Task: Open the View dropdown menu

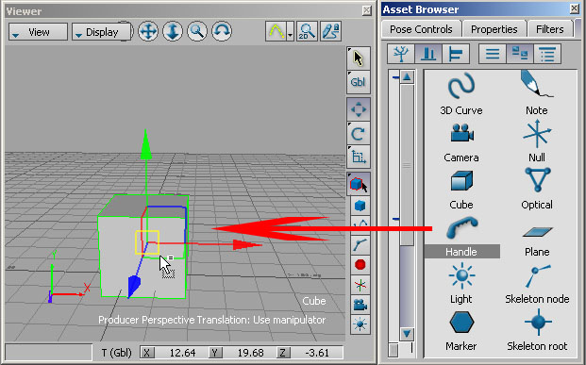Action: 38,32
